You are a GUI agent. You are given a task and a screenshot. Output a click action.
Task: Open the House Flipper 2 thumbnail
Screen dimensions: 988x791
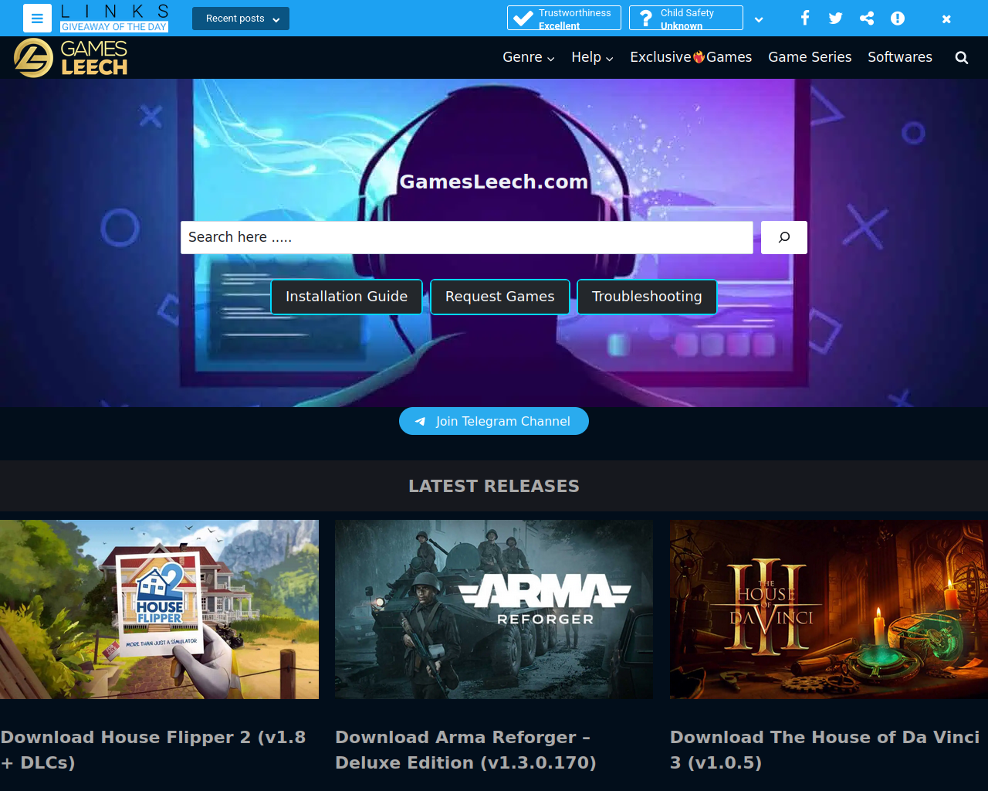coord(159,609)
